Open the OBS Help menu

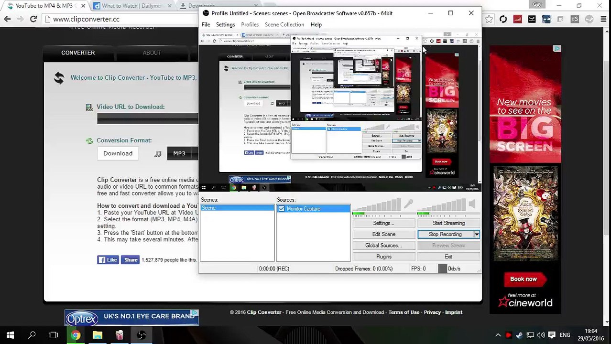point(316,24)
